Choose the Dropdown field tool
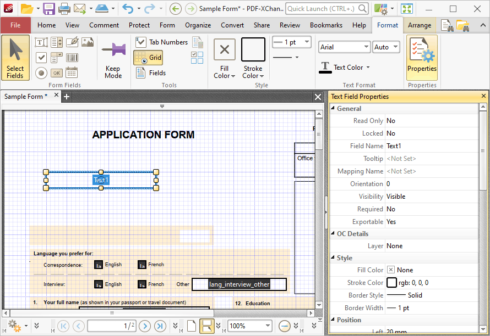 (x=57, y=58)
